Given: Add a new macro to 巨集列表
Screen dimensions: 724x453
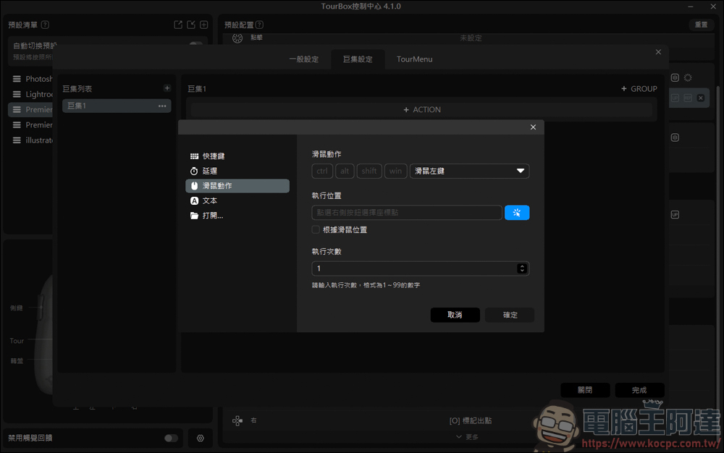Looking at the screenshot, I should coord(167,88).
